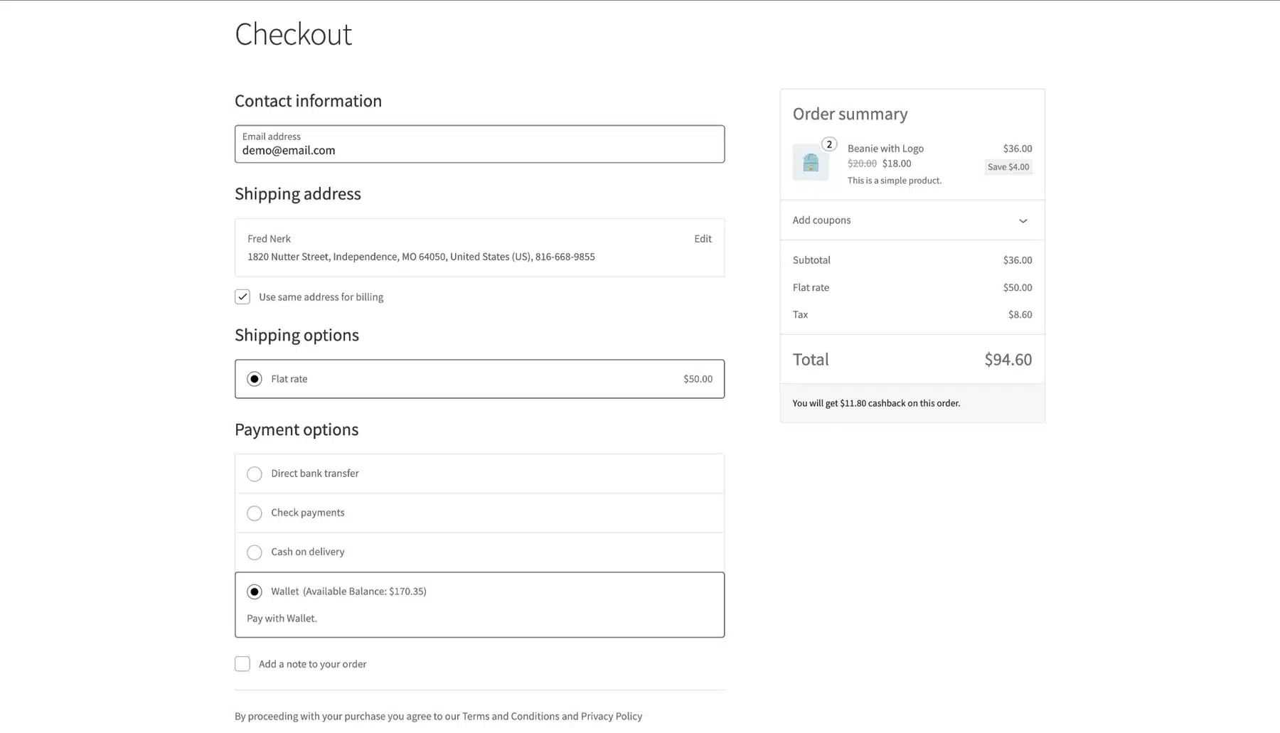Select the Flat rate shipping option
The width and height of the screenshot is (1280, 733).
pyautogui.click(x=254, y=379)
